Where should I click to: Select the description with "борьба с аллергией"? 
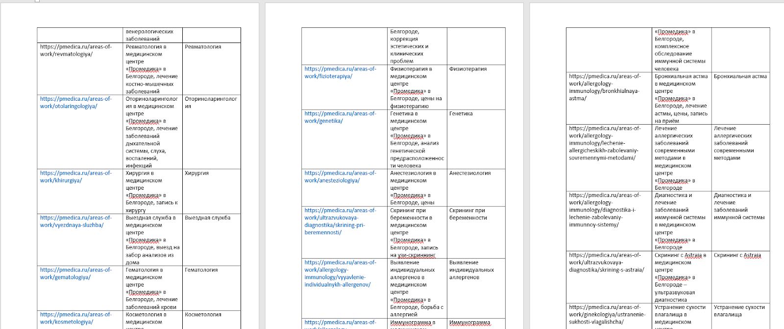click(417, 288)
